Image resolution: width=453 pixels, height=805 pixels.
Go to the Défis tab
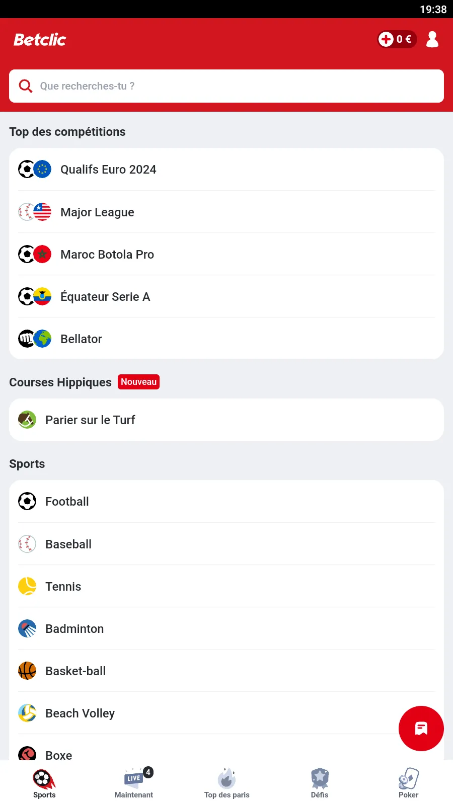click(320, 783)
